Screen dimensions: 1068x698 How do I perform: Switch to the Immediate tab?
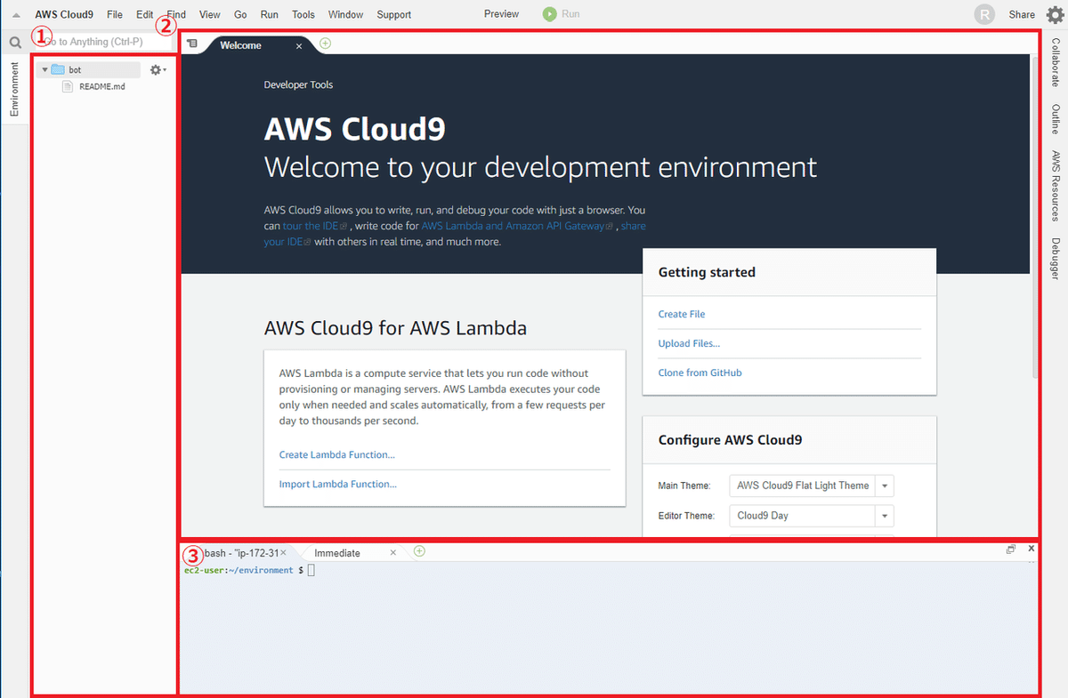[337, 553]
